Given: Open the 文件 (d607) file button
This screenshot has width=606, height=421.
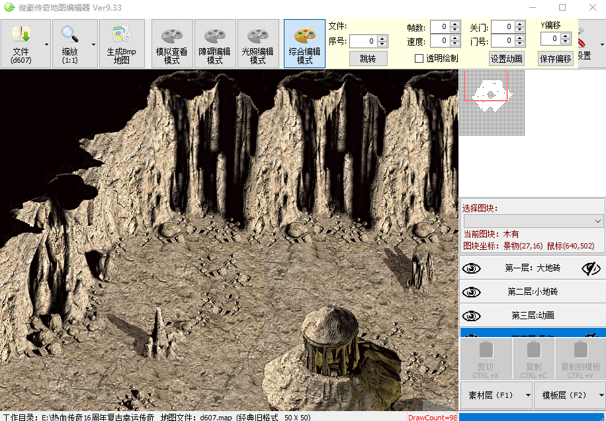Looking at the screenshot, I should [x=21, y=44].
